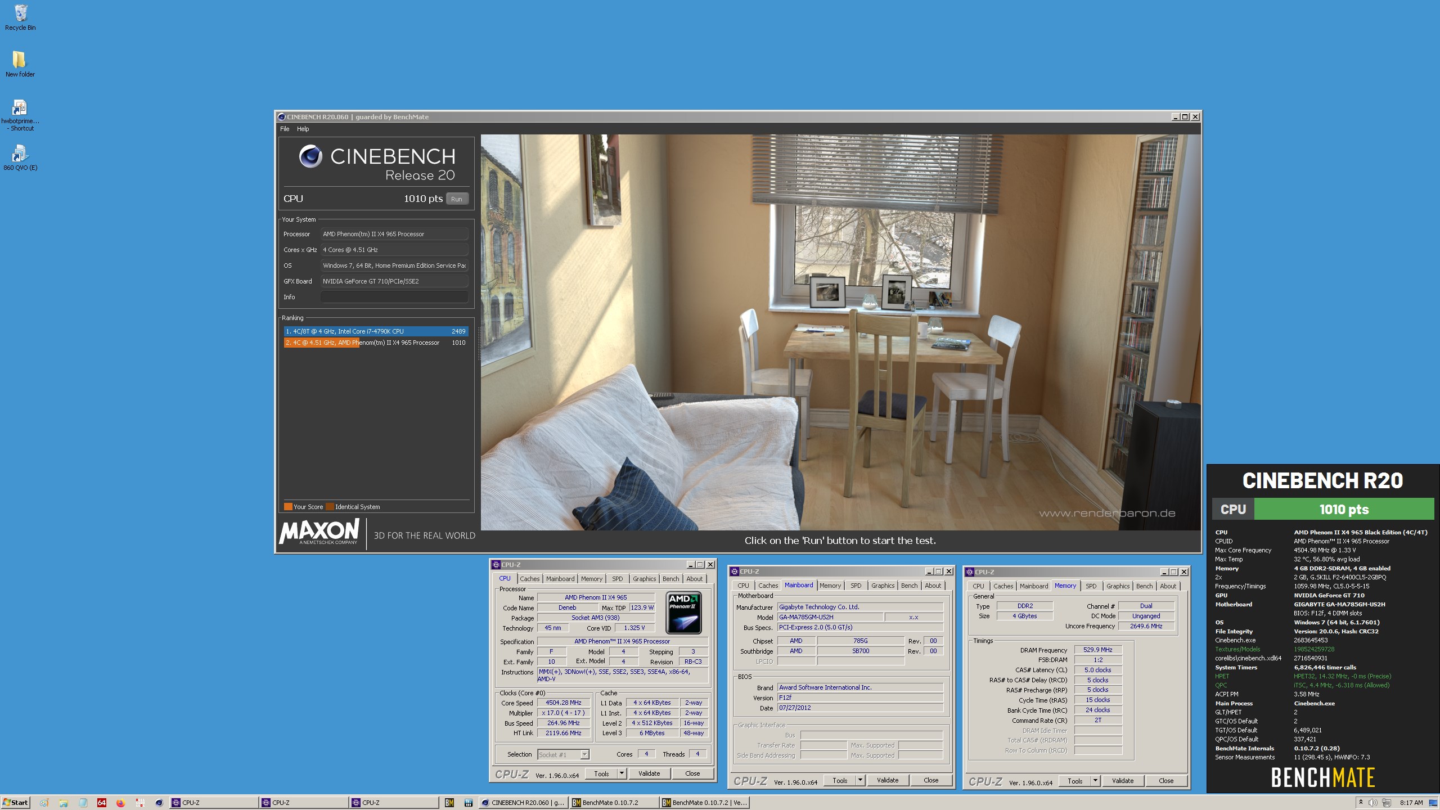Select the 860 QVO (E) drive shortcut
Image resolution: width=1440 pixels, height=810 pixels.
[x=20, y=158]
